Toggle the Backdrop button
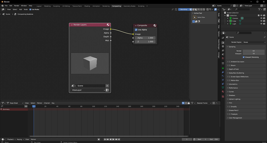 (184, 10)
